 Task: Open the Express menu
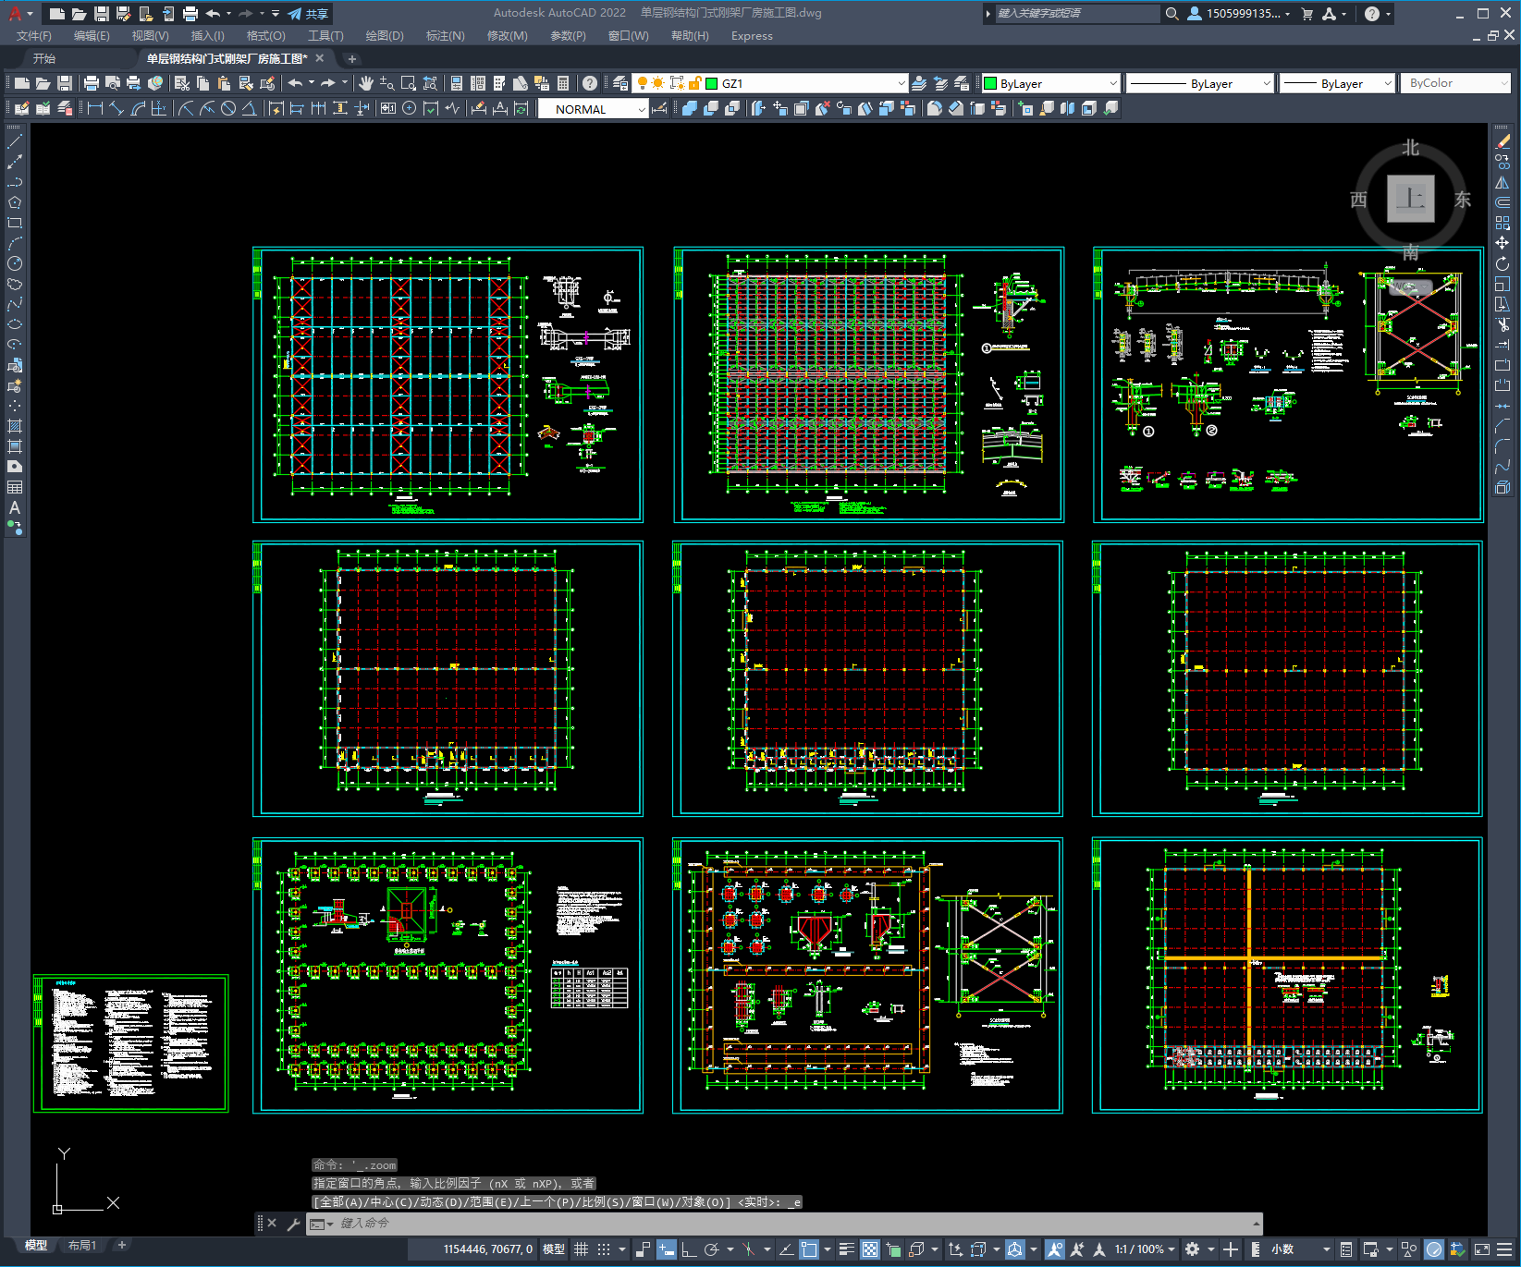[752, 36]
